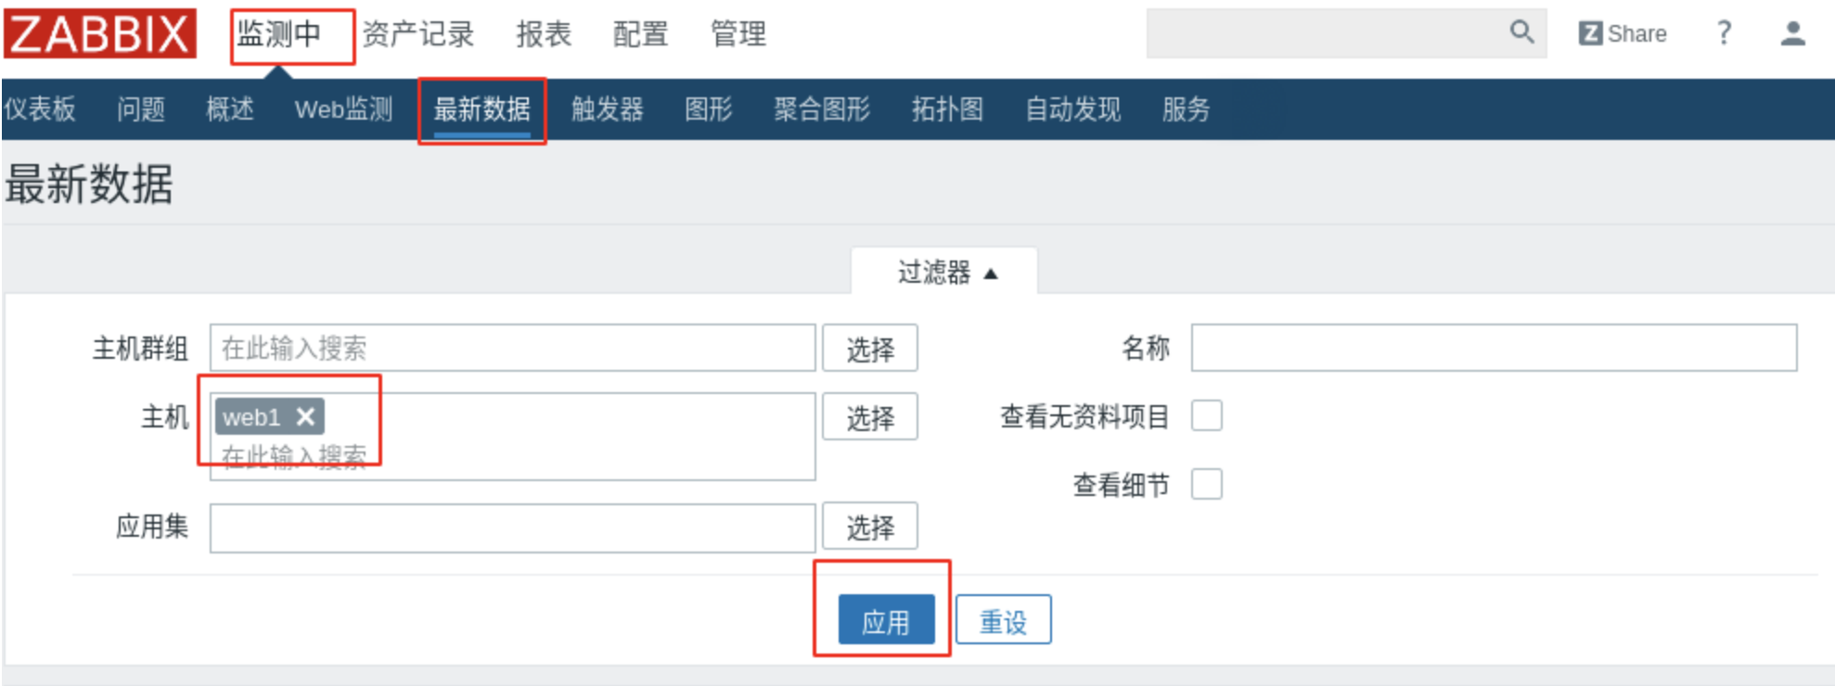Image resolution: width=1835 pixels, height=686 pixels.
Task: Click the 重设 reset button
Action: tap(1003, 620)
